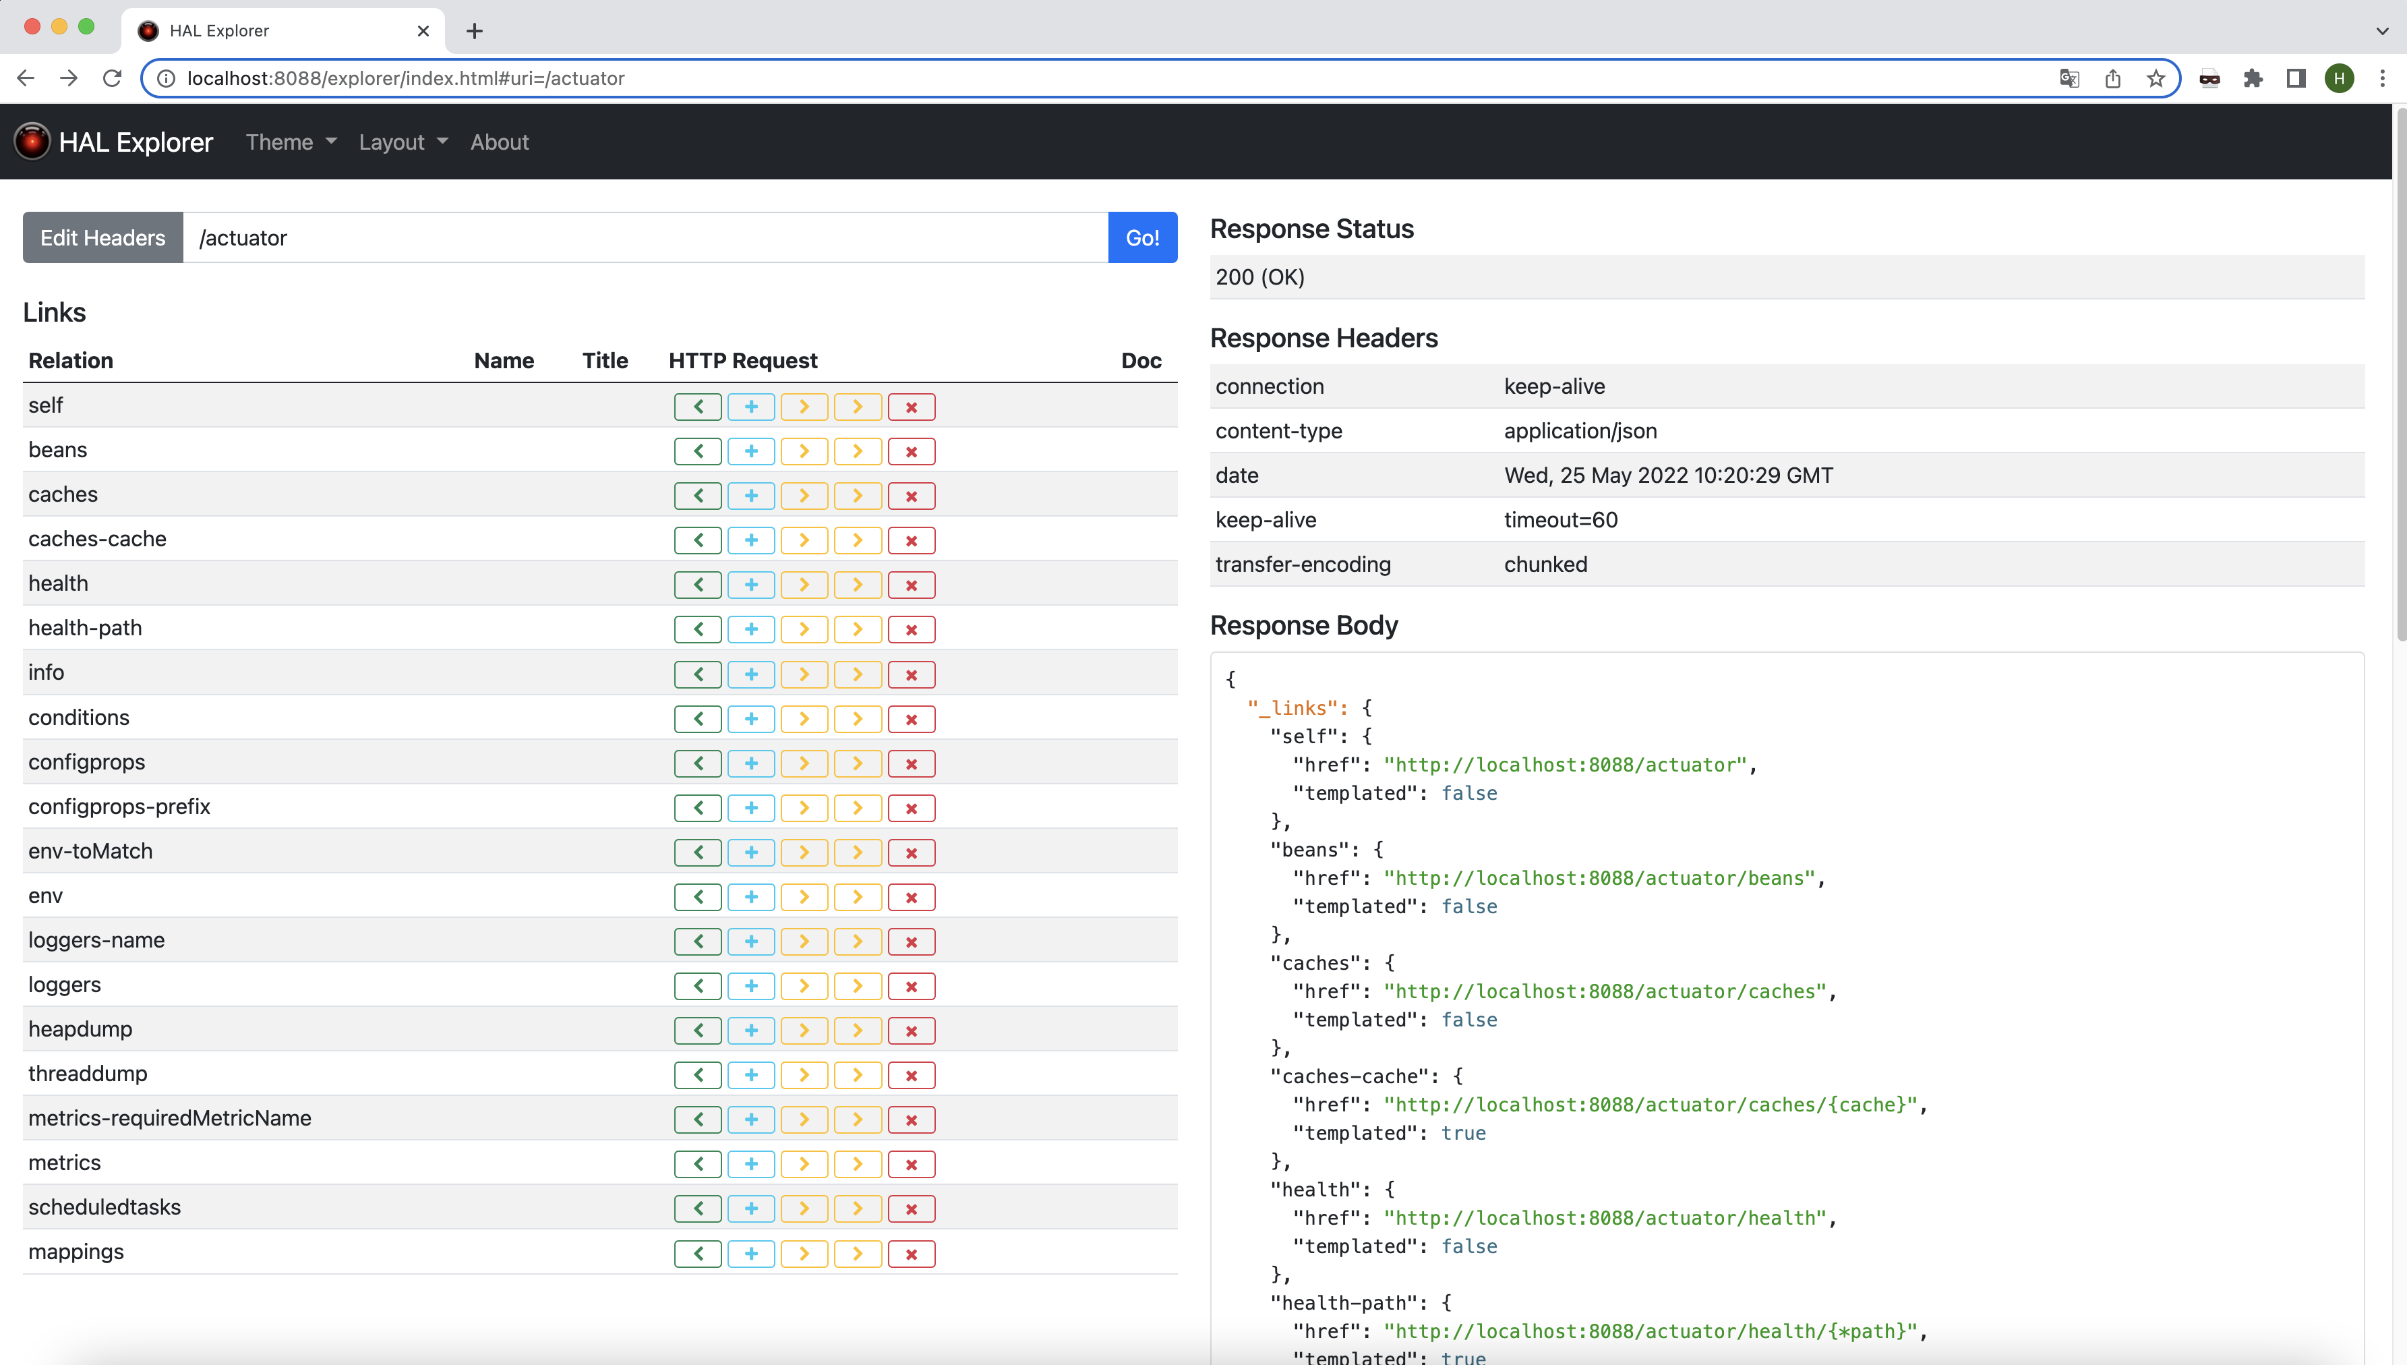Viewport: 2407px width, 1365px height.
Task: Expand the Layout dropdown menu
Action: (403, 142)
